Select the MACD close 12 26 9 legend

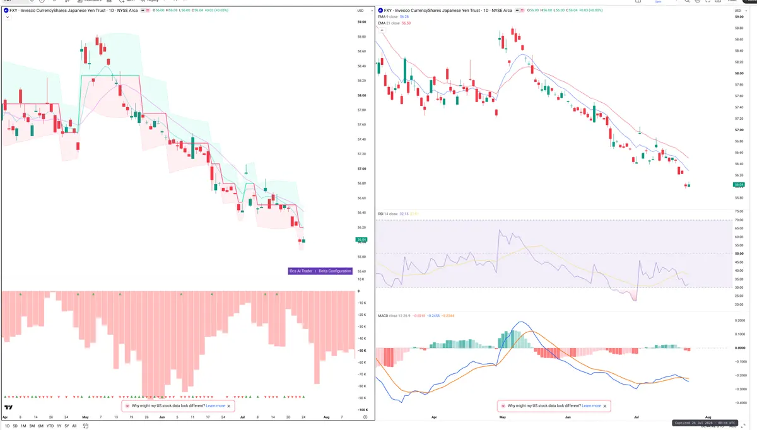[394, 315]
